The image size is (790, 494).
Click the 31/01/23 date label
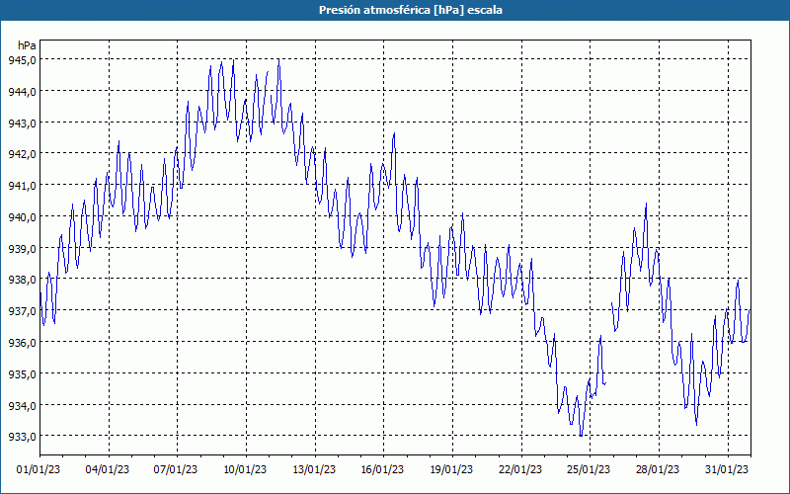(x=727, y=470)
